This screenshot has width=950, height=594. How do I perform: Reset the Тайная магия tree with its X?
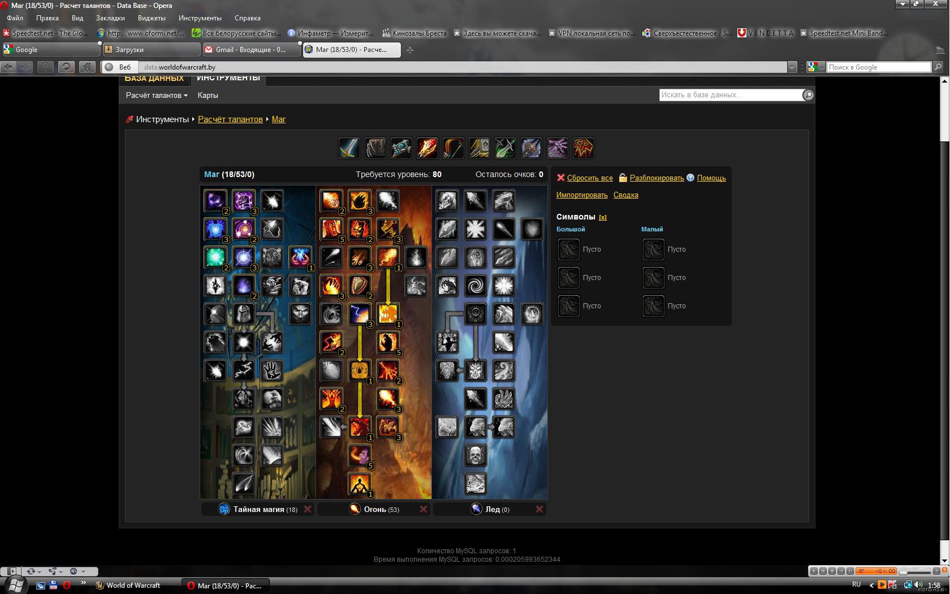(x=308, y=509)
